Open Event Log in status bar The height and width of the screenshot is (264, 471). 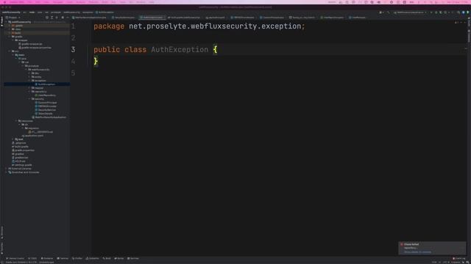[x=459, y=258]
